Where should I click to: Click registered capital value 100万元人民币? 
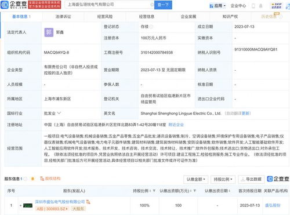(154, 38)
